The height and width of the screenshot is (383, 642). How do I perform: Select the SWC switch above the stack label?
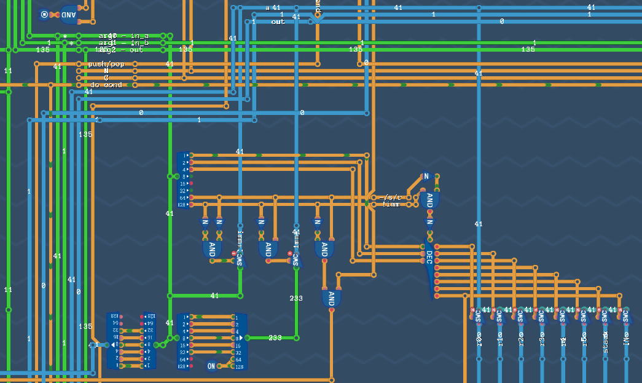point(605,316)
